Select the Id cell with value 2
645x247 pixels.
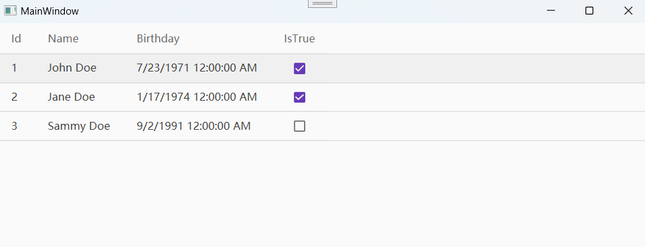tap(15, 97)
